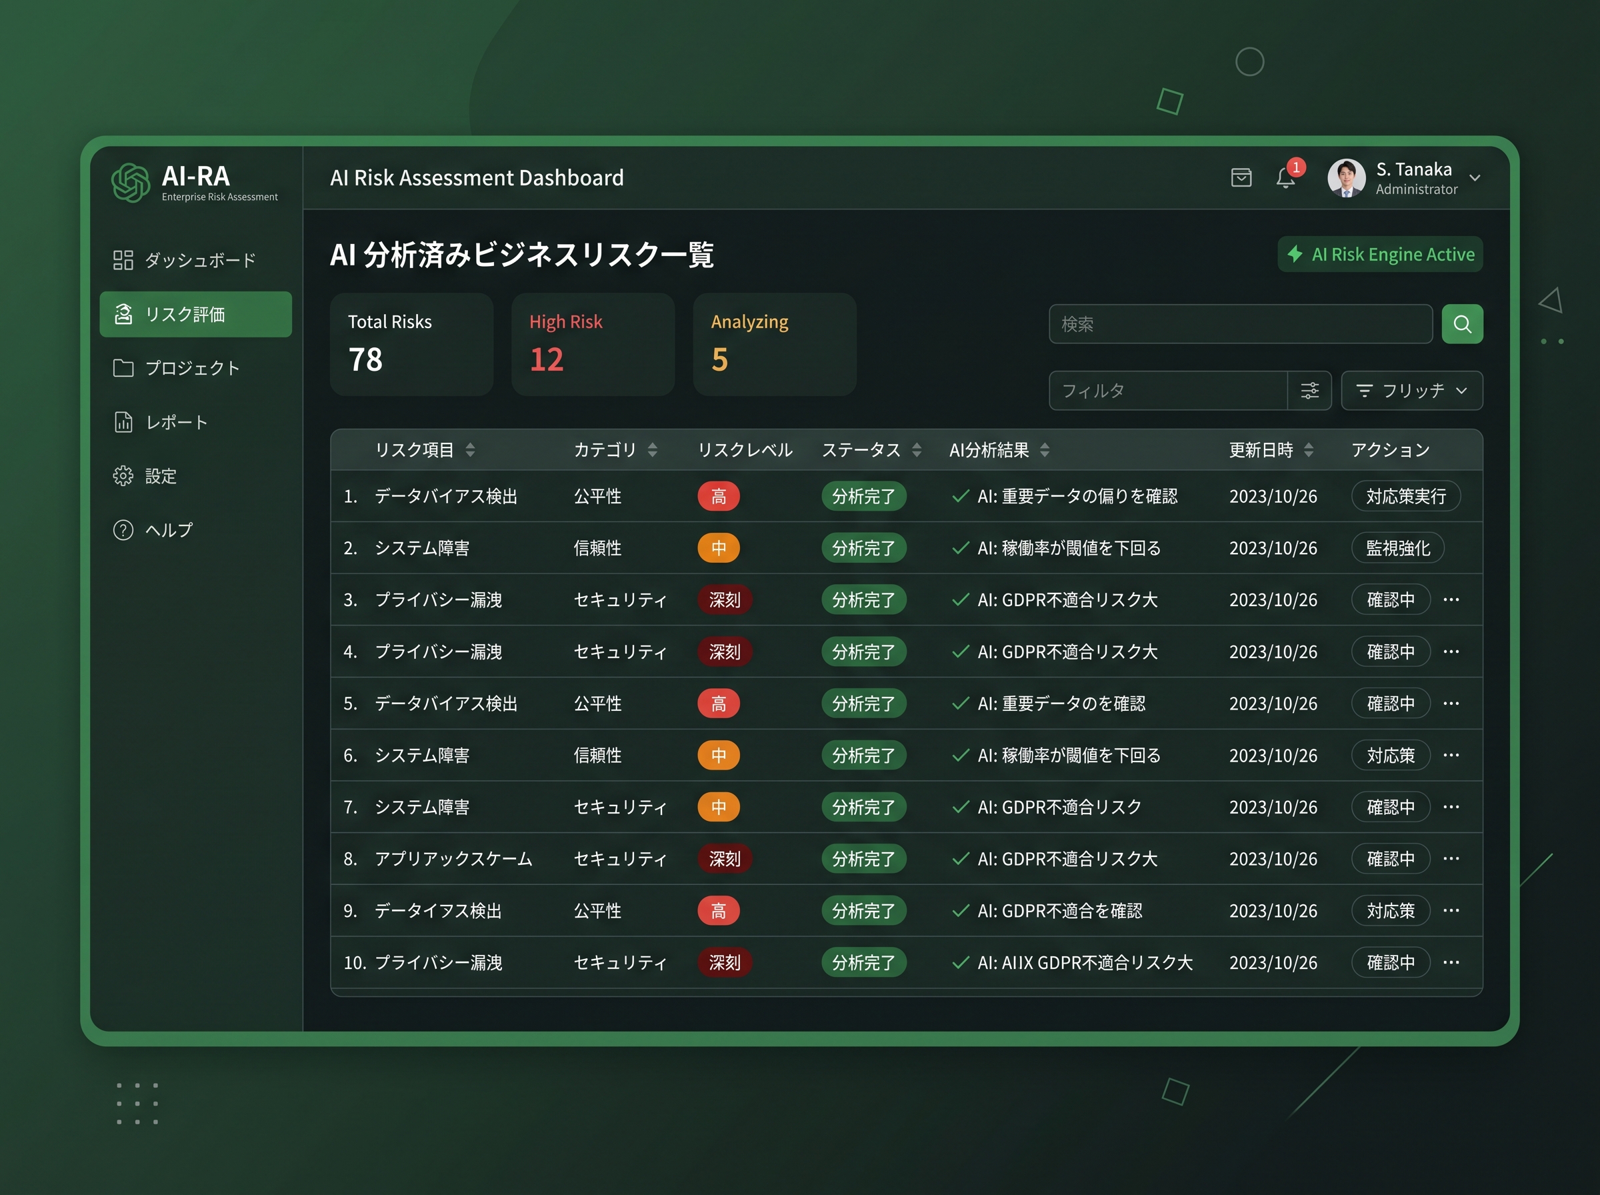Expand the S. Tanaka account menu
This screenshot has height=1195, width=1600.
click(1475, 178)
